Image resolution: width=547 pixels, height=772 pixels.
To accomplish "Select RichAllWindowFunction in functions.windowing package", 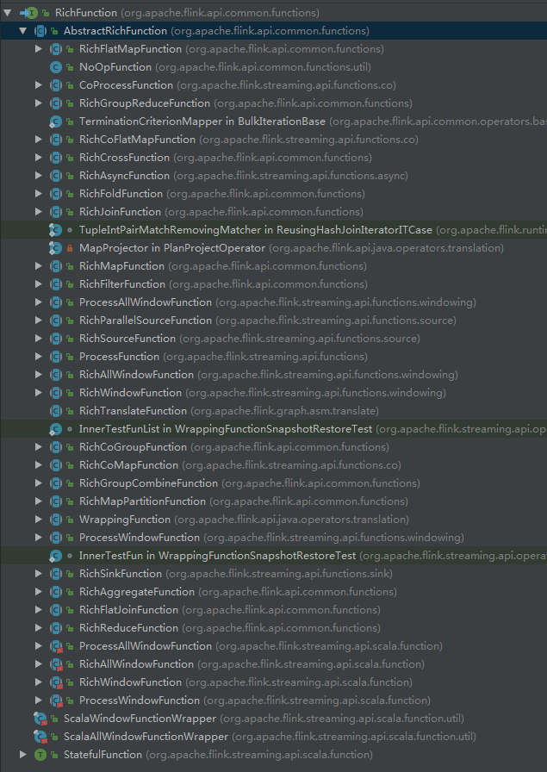I will click(273, 375).
